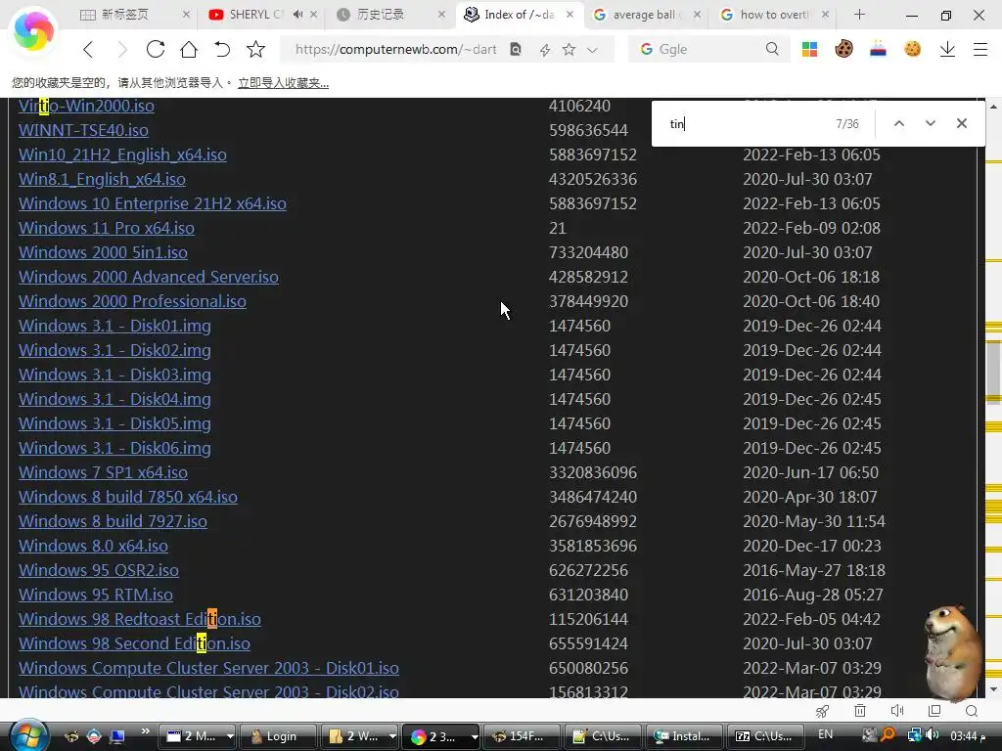
Task: Click the magnifier in the Google search box
Action: [x=772, y=49]
